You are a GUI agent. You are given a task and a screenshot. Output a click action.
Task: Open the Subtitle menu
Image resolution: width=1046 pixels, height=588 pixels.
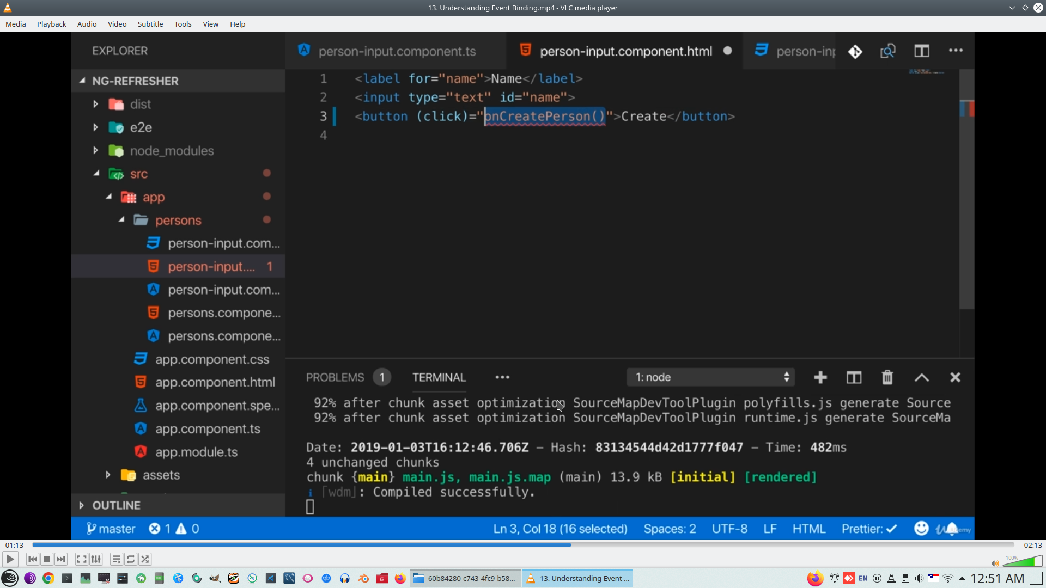[x=150, y=24]
